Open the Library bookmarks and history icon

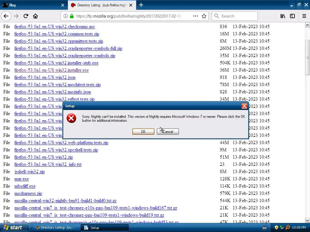click(x=283, y=16)
